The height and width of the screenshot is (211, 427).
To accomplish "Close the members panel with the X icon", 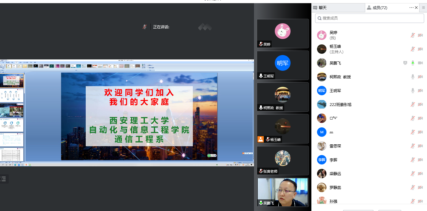I will 416,8.
